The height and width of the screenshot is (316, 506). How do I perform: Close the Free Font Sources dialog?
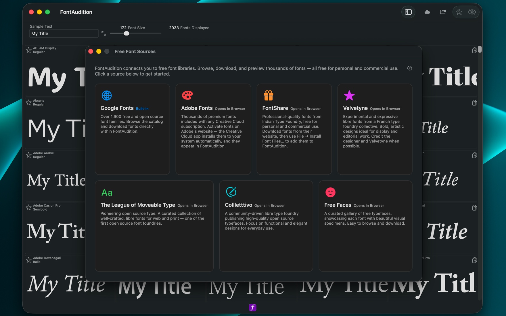pyautogui.click(x=91, y=51)
